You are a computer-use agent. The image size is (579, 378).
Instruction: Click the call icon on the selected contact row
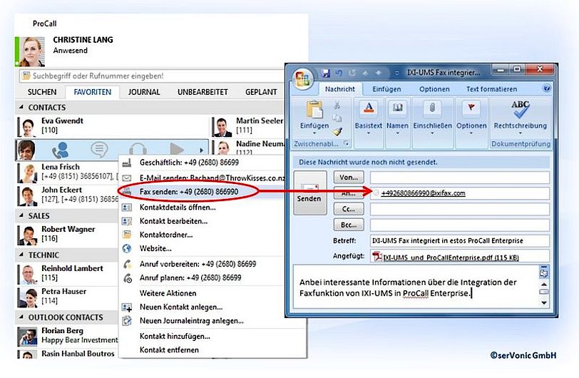point(60,150)
